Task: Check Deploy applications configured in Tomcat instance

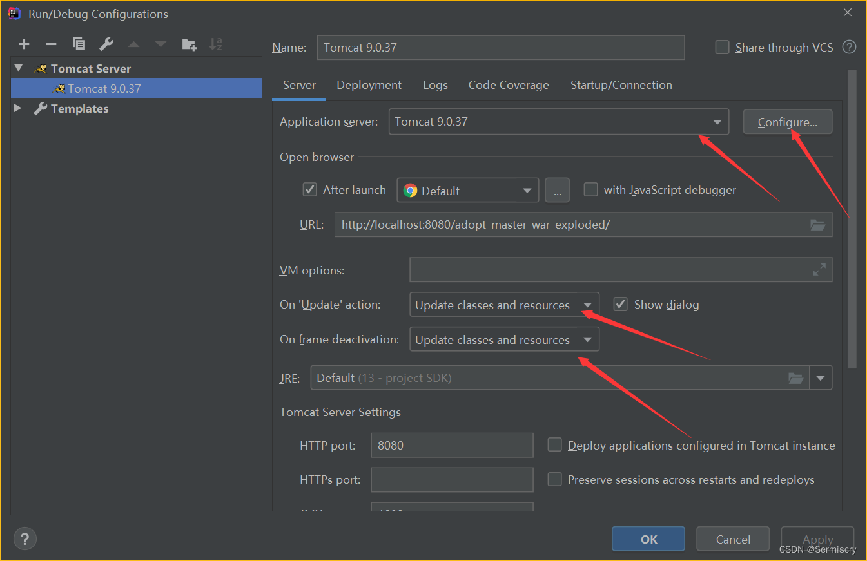Action: [x=554, y=445]
